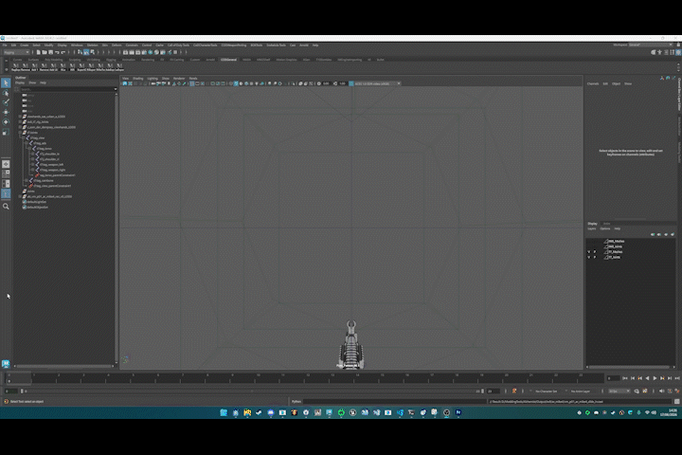
Task: Activate the Rotate tool in toolbox
Action: tap(6, 122)
